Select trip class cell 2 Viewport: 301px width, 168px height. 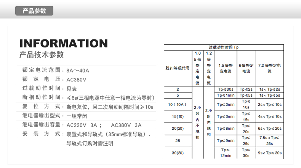click(178, 89)
